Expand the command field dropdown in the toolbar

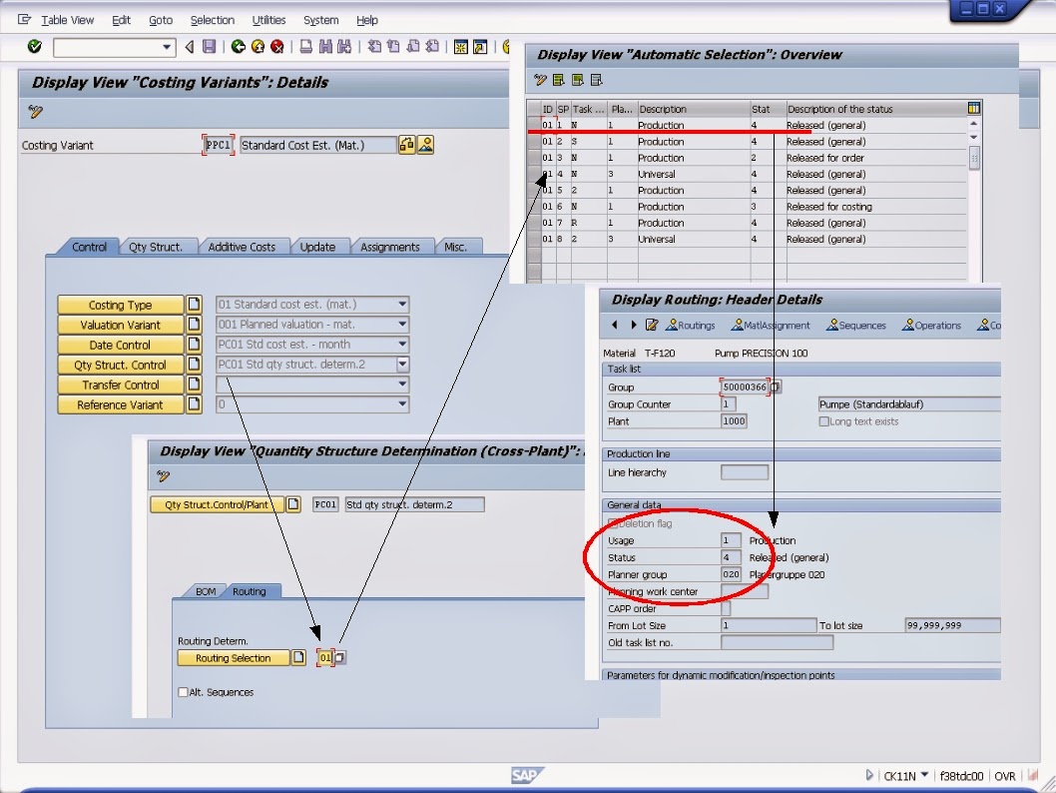(169, 47)
